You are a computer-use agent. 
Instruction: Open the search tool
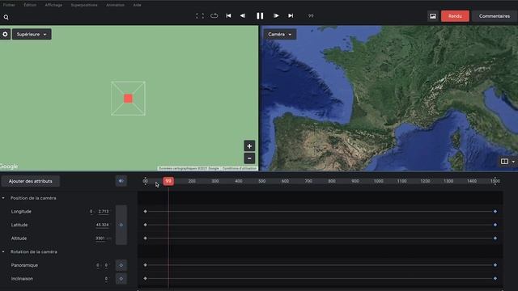[x=6, y=17]
